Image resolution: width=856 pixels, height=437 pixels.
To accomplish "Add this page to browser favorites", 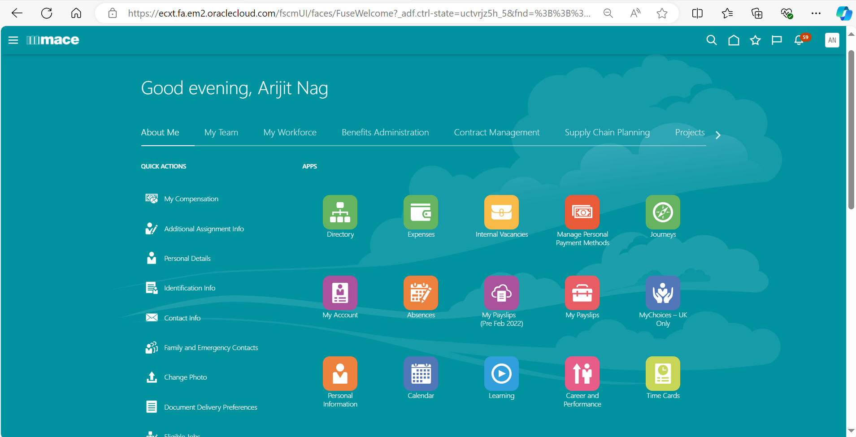I will pyautogui.click(x=662, y=13).
